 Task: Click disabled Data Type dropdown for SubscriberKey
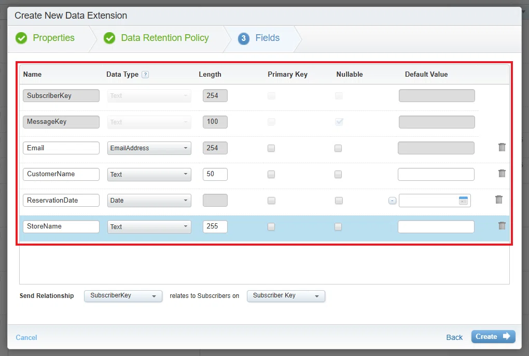[x=149, y=96]
